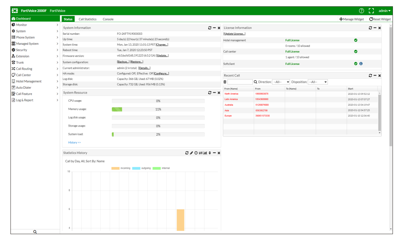
Task: Minimize the System Resource widget
Action: coord(214,93)
